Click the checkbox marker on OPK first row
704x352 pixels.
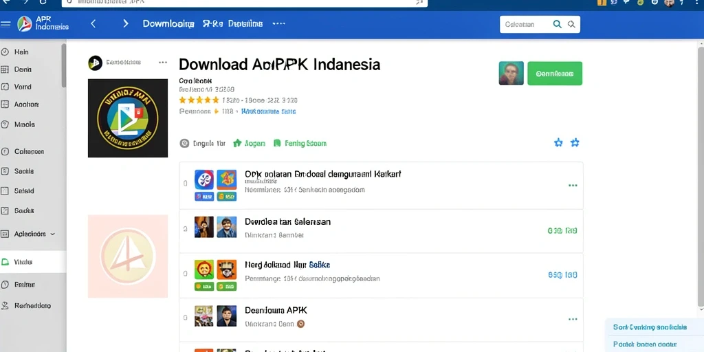pyautogui.click(x=185, y=183)
